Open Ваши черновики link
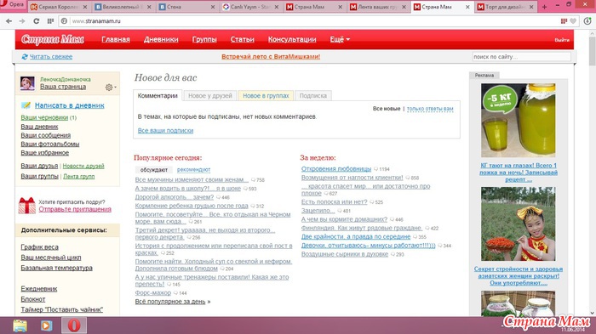 (44, 117)
